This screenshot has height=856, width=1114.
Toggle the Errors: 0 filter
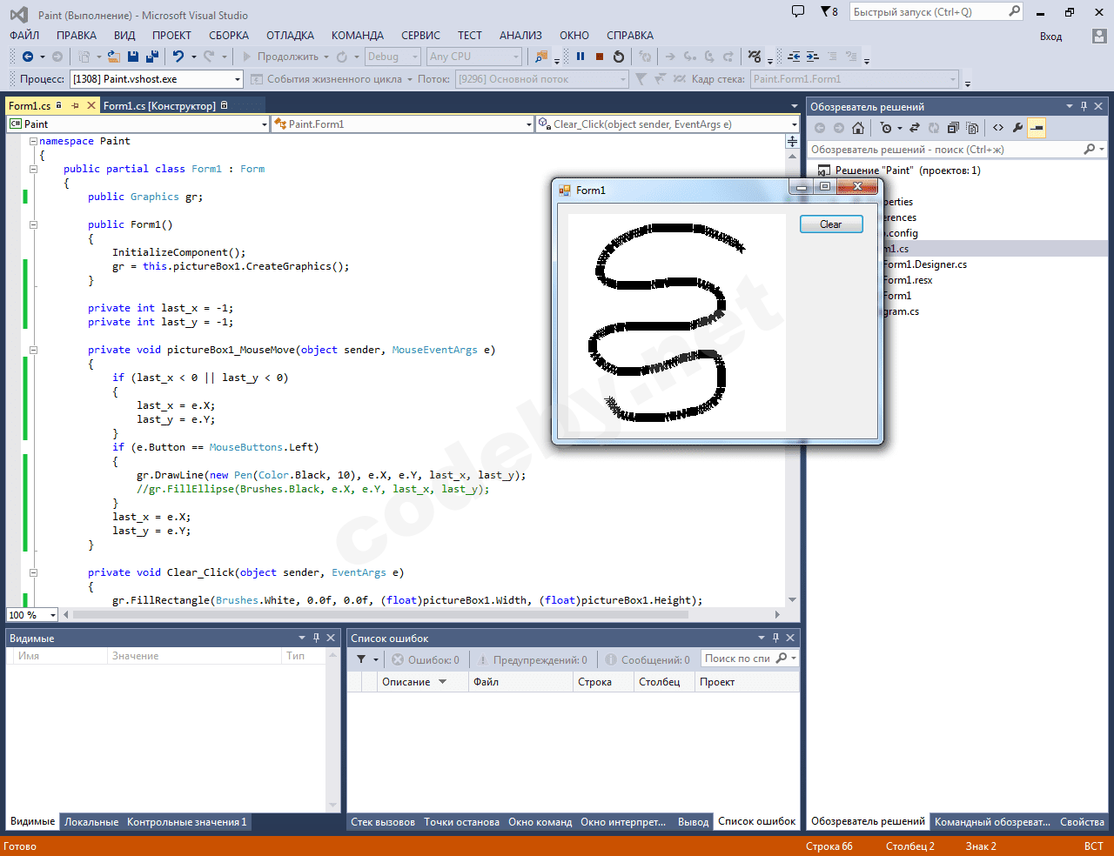pyautogui.click(x=426, y=660)
